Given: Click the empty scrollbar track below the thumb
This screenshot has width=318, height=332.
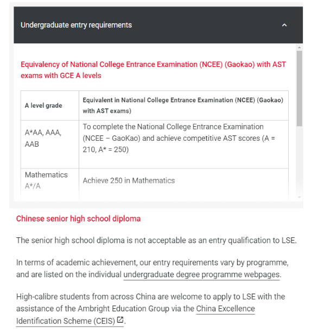Looking at the screenshot, I should (300, 161).
